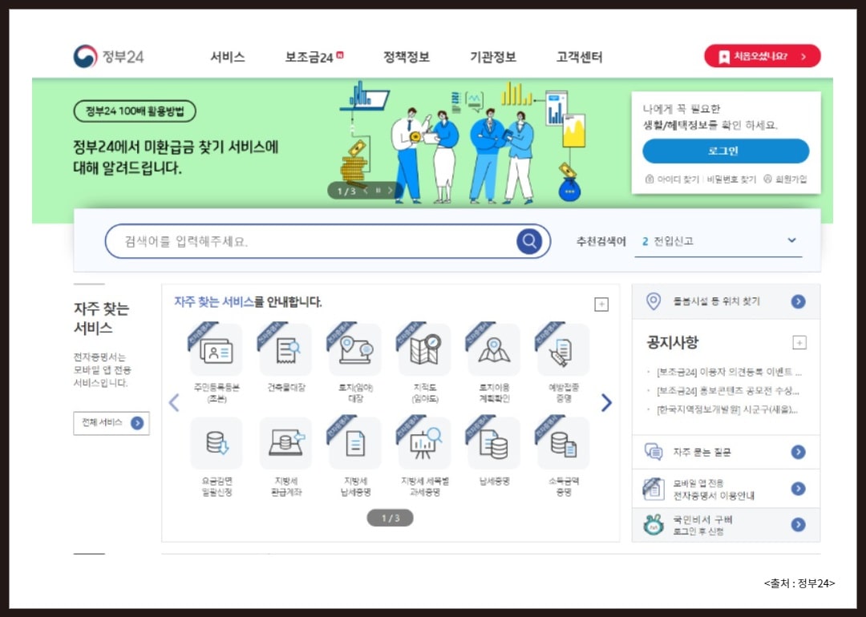
Task: Click the 정부24 100배 활용방법 badge
Action: [x=135, y=111]
